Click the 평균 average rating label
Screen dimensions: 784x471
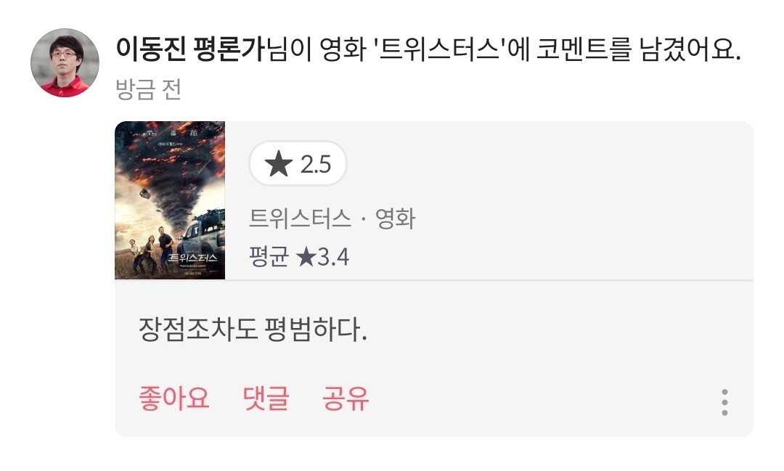269,257
